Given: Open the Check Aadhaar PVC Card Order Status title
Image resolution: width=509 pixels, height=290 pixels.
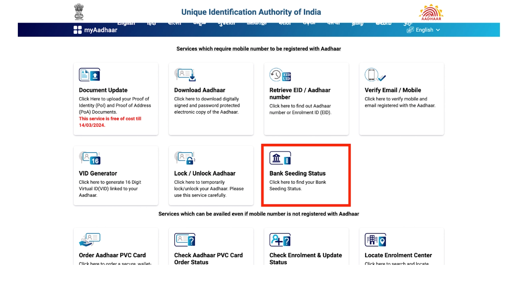Looking at the screenshot, I should pyautogui.click(x=208, y=259).
